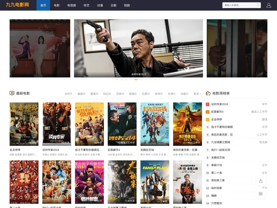Select the last carousel indicator dot
Viewport: 277px width, 208px height.
point(160,80)
